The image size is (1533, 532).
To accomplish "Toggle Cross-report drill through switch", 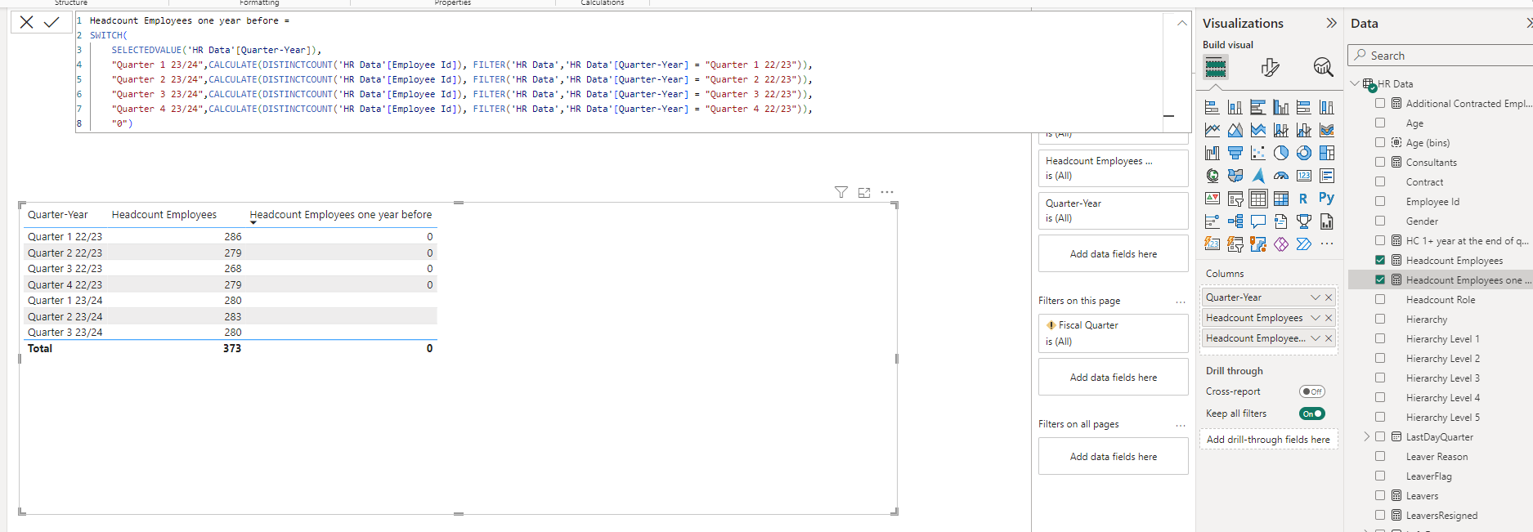I will (x=1312, y=391).
